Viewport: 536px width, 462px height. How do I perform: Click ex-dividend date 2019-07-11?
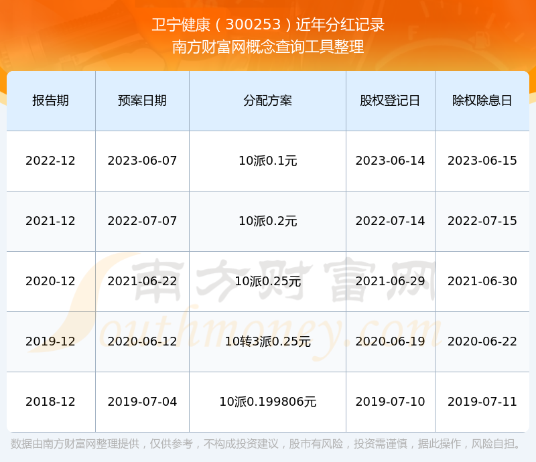point(482,402)
